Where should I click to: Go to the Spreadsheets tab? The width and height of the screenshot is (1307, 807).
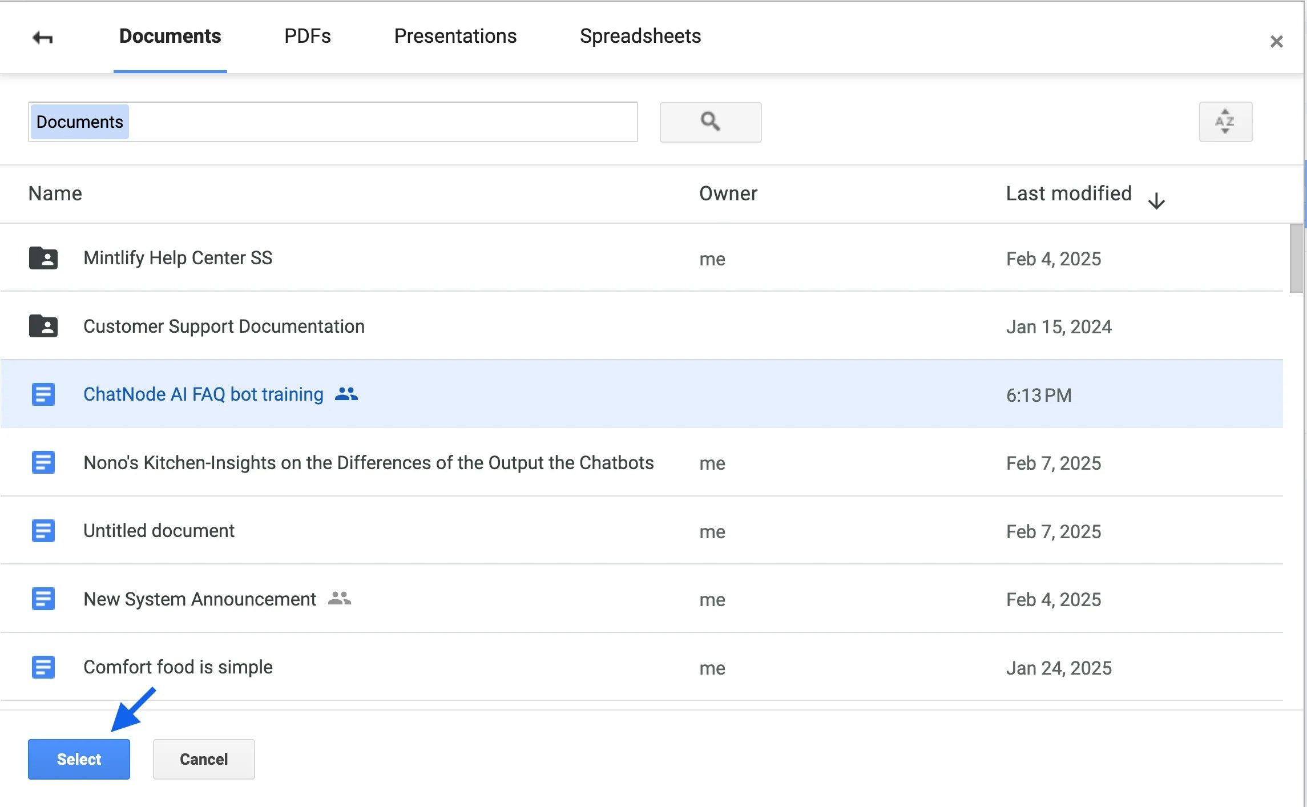[x=640, y=36]
